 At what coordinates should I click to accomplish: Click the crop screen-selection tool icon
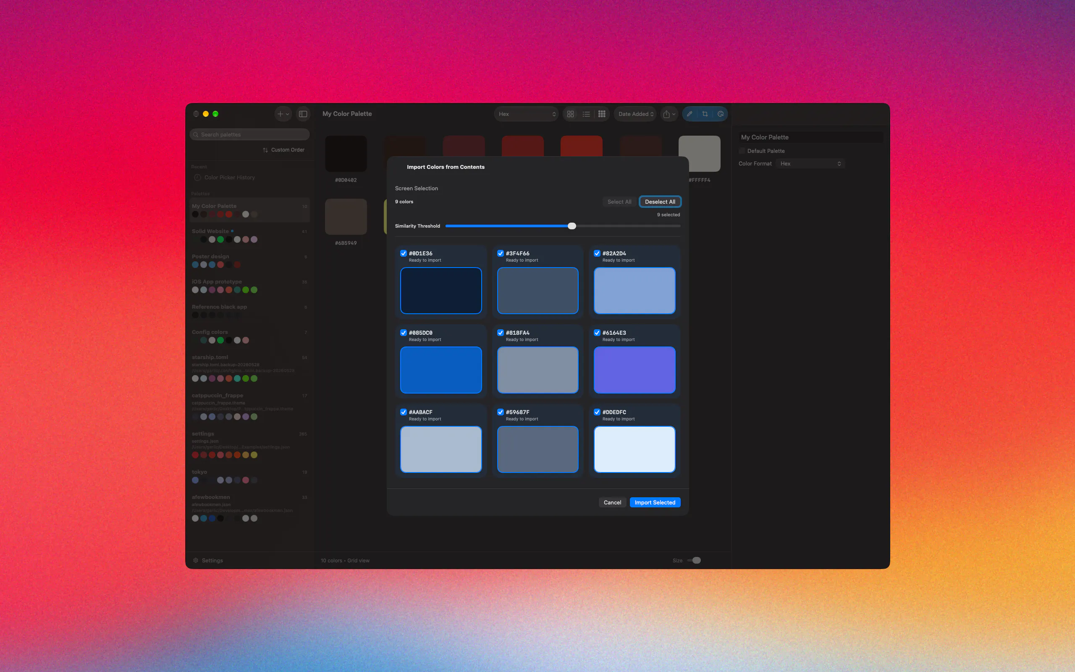click(x=705, y=114)
